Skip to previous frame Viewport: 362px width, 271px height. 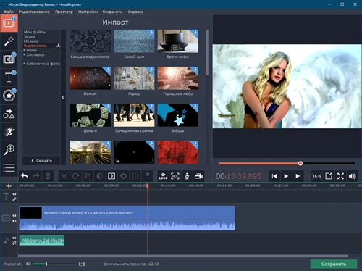click(274, 176)
